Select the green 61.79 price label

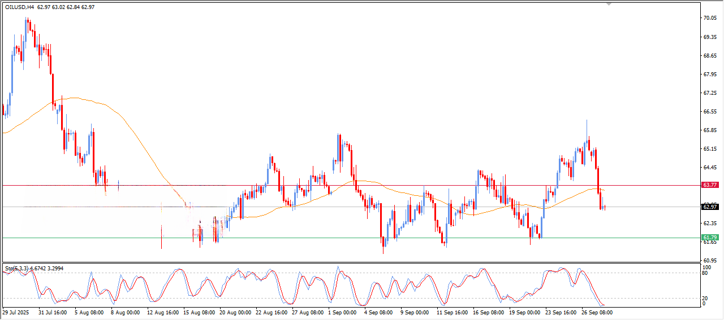pos(709,238)
